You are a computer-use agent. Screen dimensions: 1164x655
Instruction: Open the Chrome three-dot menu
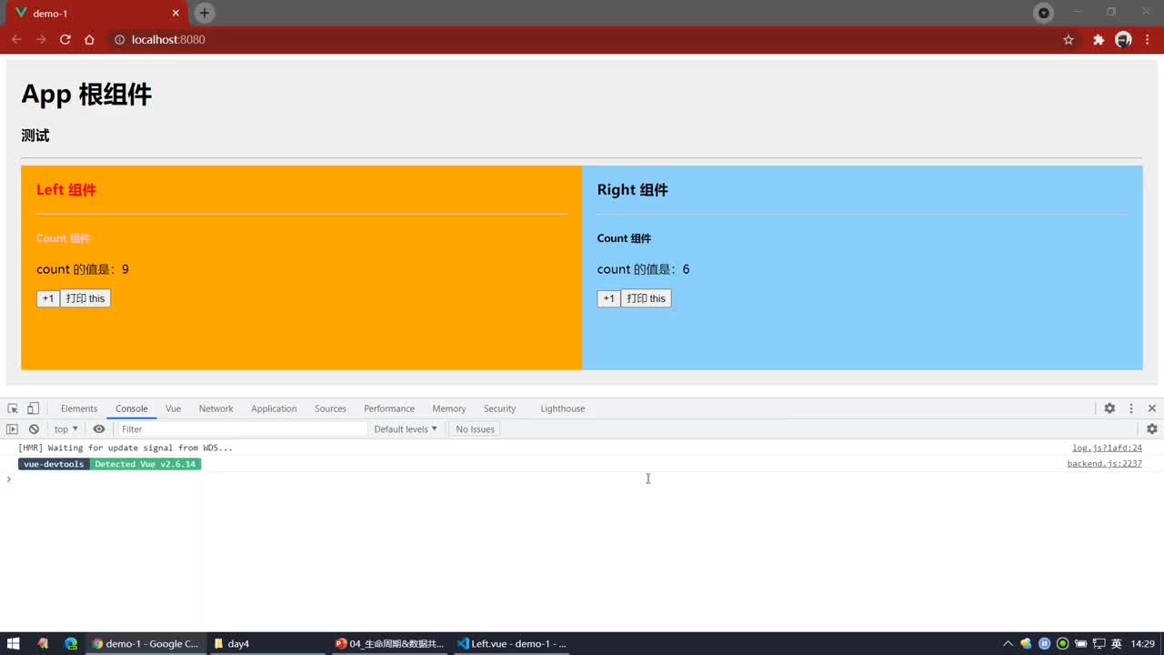(x=1149, y=40)
